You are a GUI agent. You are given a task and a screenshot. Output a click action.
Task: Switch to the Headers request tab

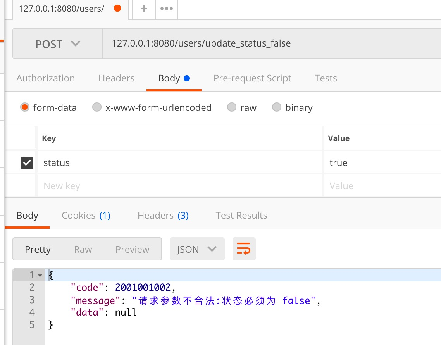(116, 78)
